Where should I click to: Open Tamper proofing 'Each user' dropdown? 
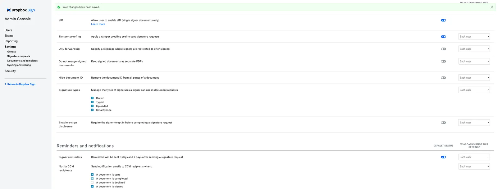(x=474, y=37)
